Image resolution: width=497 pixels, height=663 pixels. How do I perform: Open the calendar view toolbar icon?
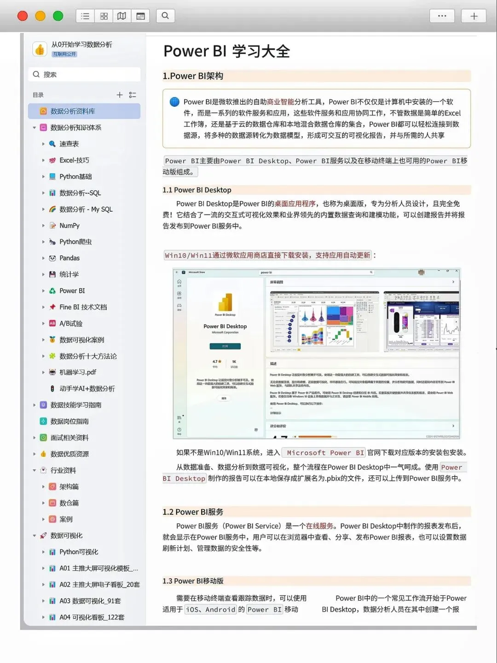pos(140,16)
